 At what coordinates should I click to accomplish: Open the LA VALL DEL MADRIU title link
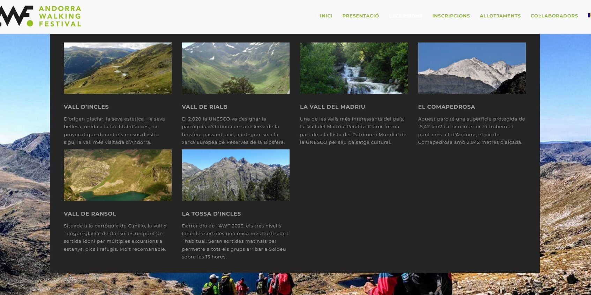(332, 107)
